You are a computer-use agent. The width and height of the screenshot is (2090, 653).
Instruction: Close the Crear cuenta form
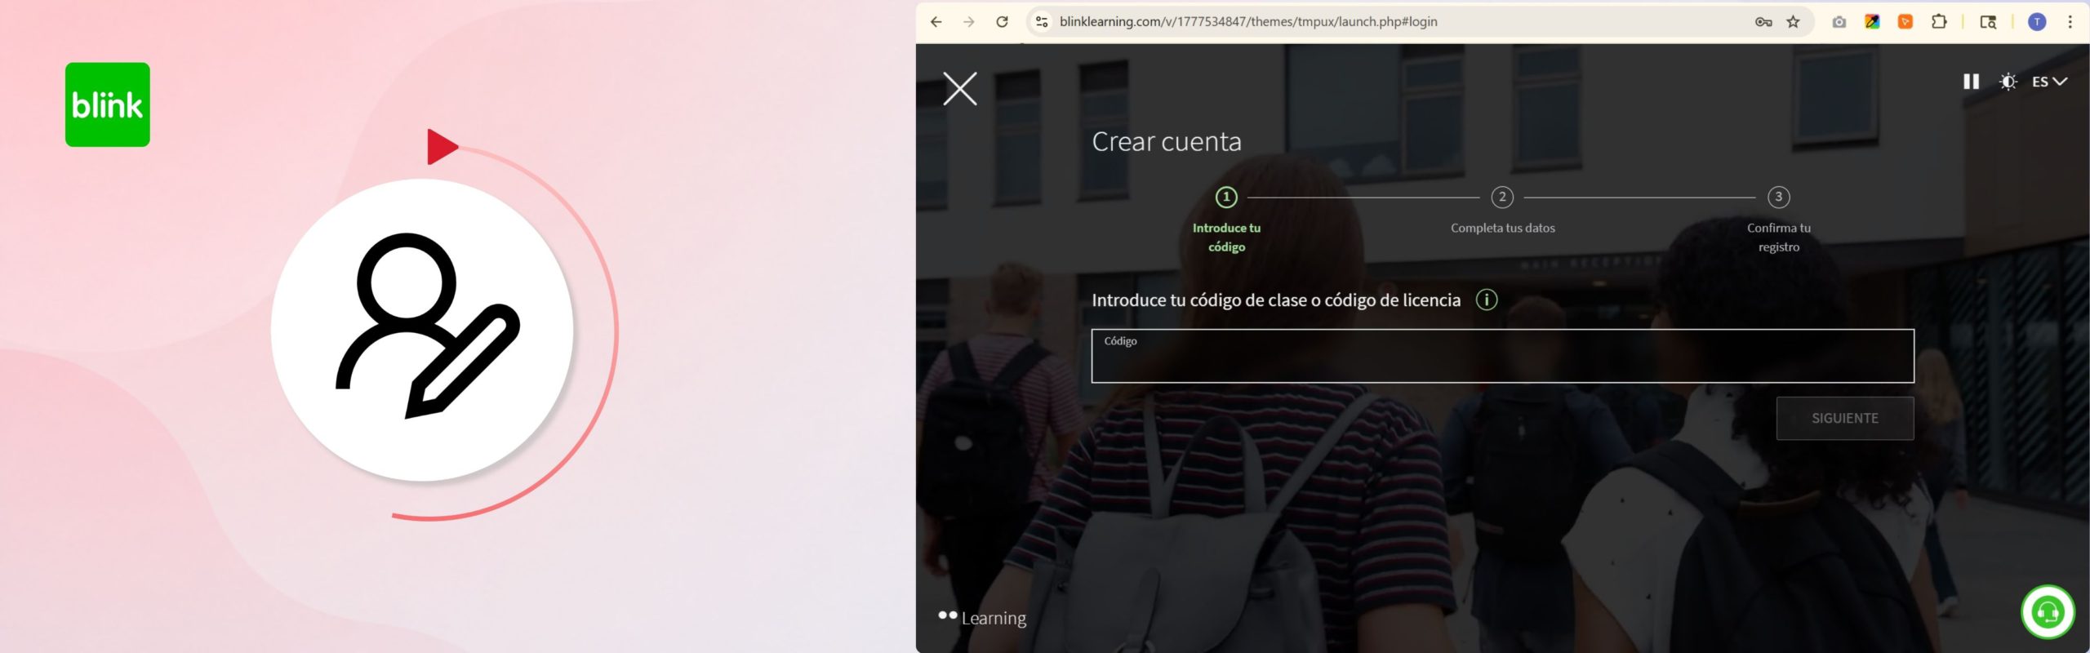tap(960, 88)
